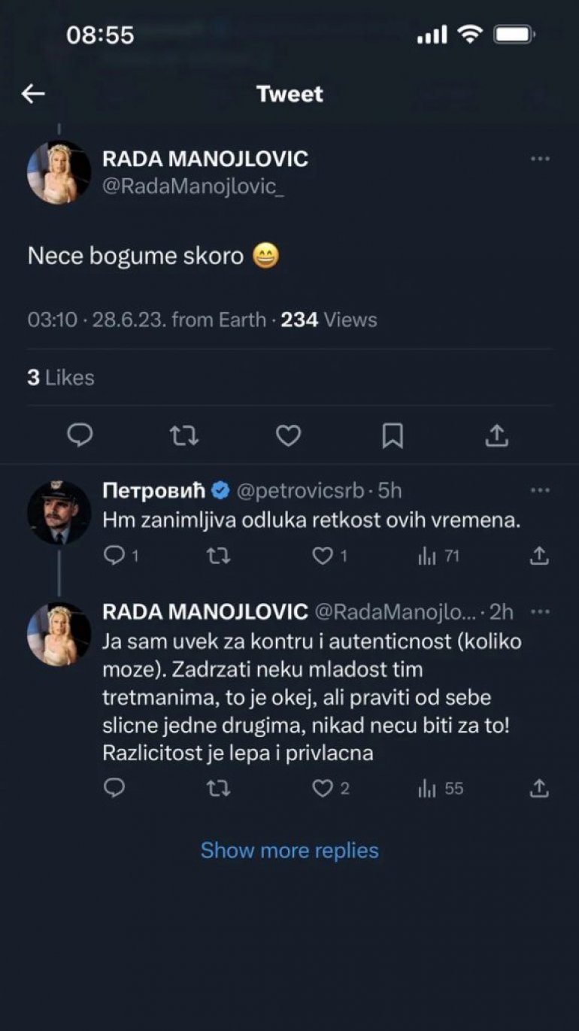Like the Петровић reply
579x1031 pixels.
pos(323,556)
